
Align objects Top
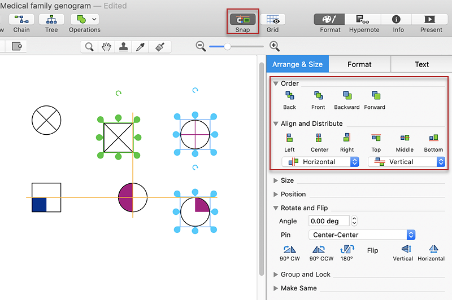coord(376,143)
